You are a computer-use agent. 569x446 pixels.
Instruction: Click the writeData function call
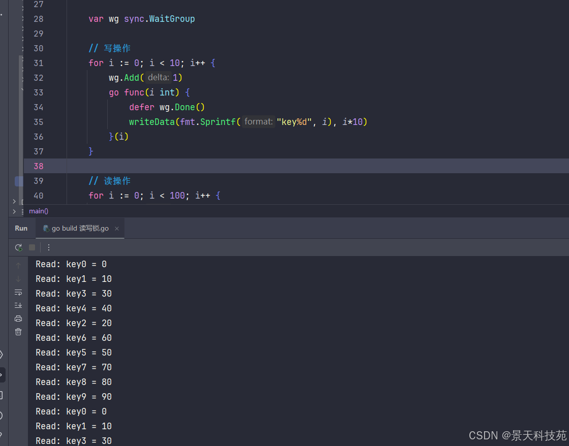click(152, 122)
